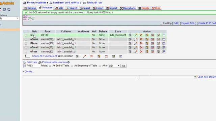Image resolution: width=216 pixels, height=121 pixels.
Task: Click the rightmost sidebar documentation icon
Action: 9,9
